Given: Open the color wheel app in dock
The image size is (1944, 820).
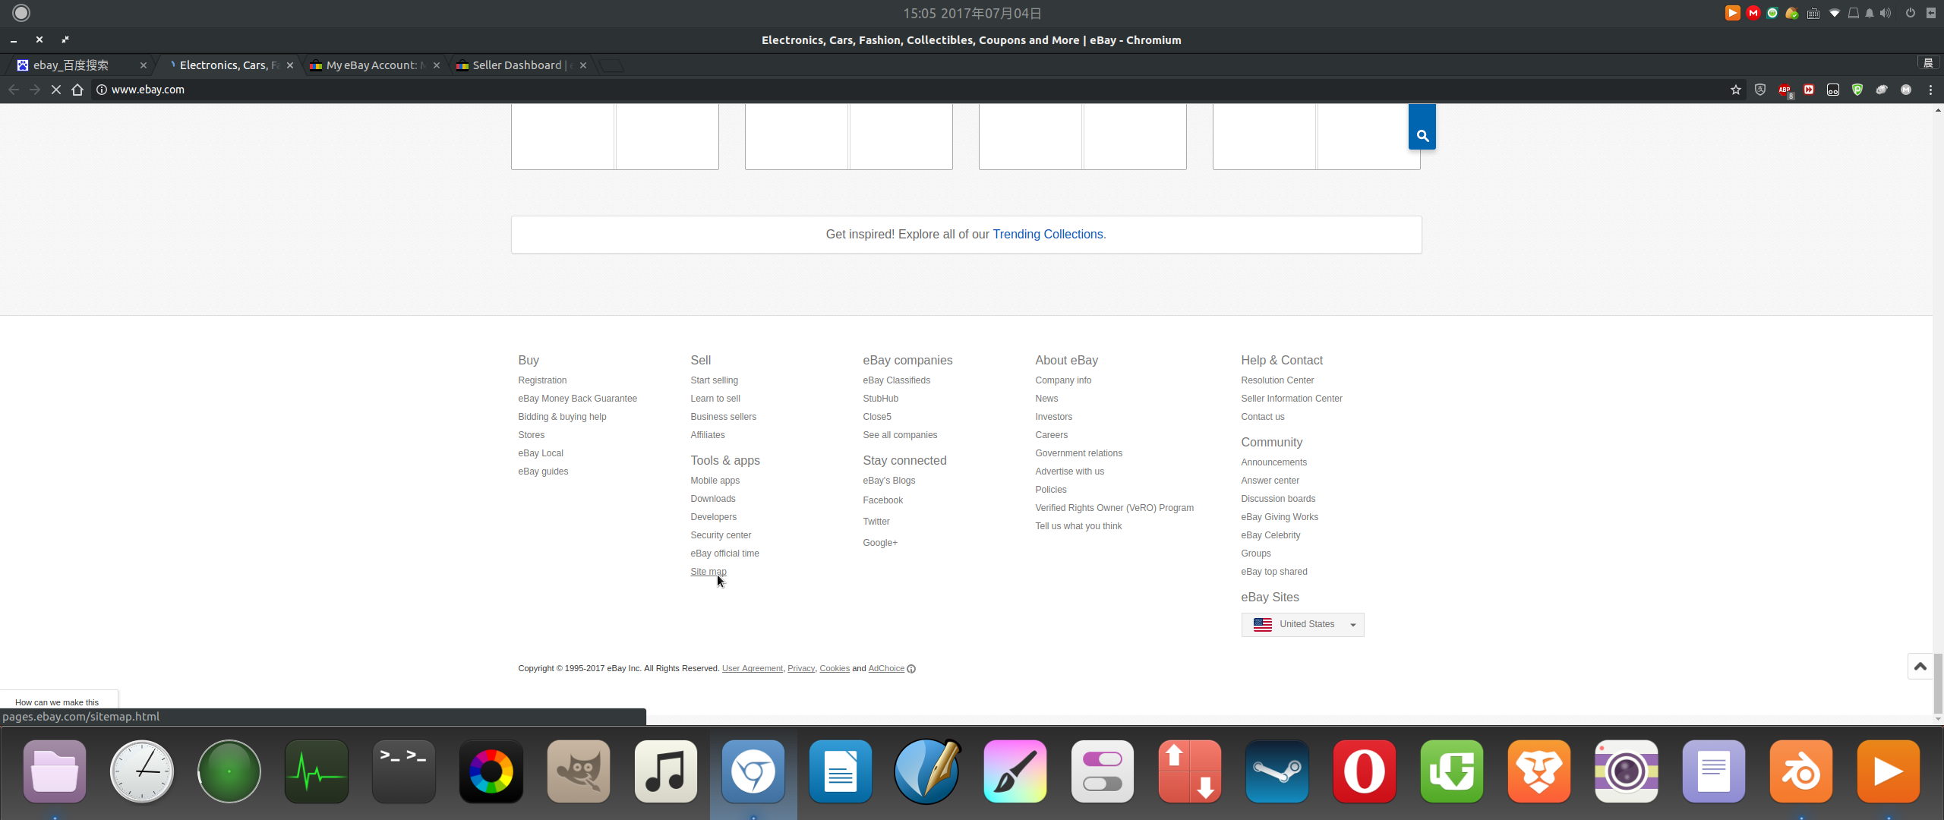Looking at the screenshot, I should tap(491, 771).
